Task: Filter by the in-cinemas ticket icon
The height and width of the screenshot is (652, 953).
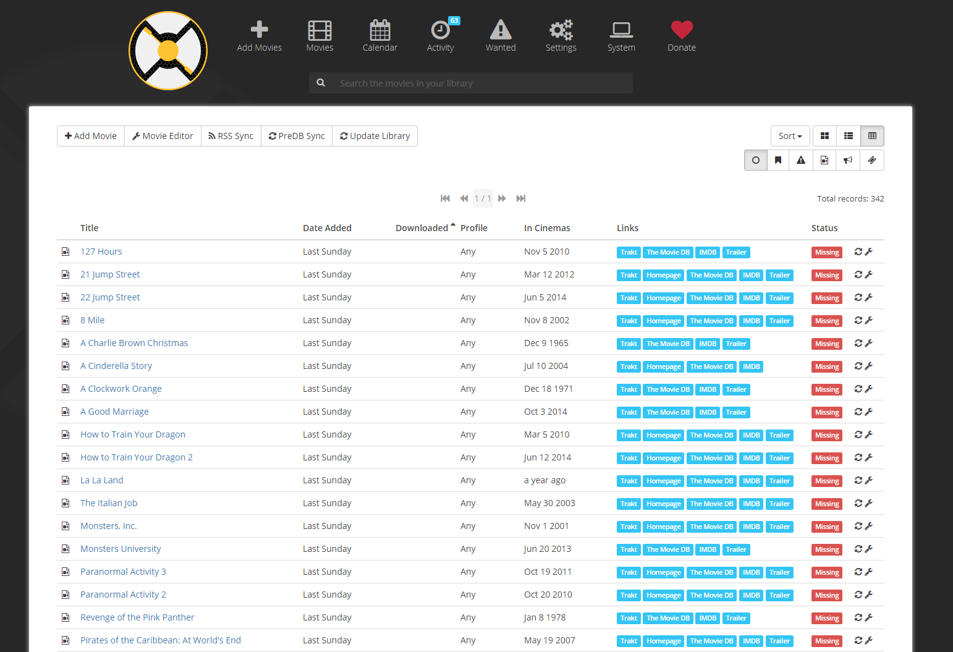Action: click(x=871, y=160)
